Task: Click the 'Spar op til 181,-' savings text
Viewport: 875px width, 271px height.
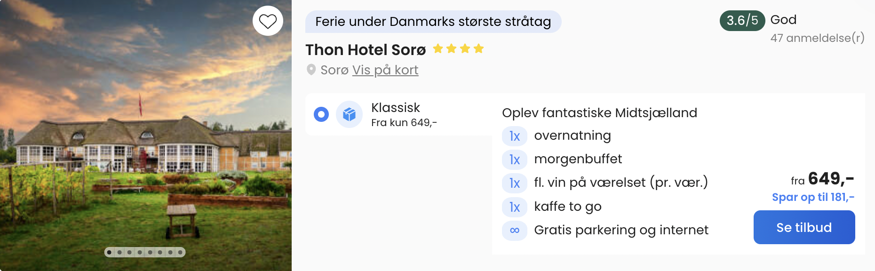Action: point(813,197)
